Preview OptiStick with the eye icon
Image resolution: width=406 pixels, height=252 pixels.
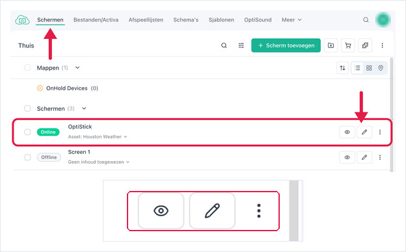[x=347, y=132]
